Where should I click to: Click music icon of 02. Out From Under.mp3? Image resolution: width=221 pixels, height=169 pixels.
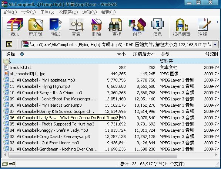[x=6, y=142]
